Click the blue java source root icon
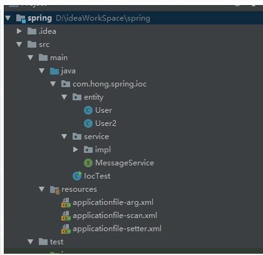 [x=54, y=71]
